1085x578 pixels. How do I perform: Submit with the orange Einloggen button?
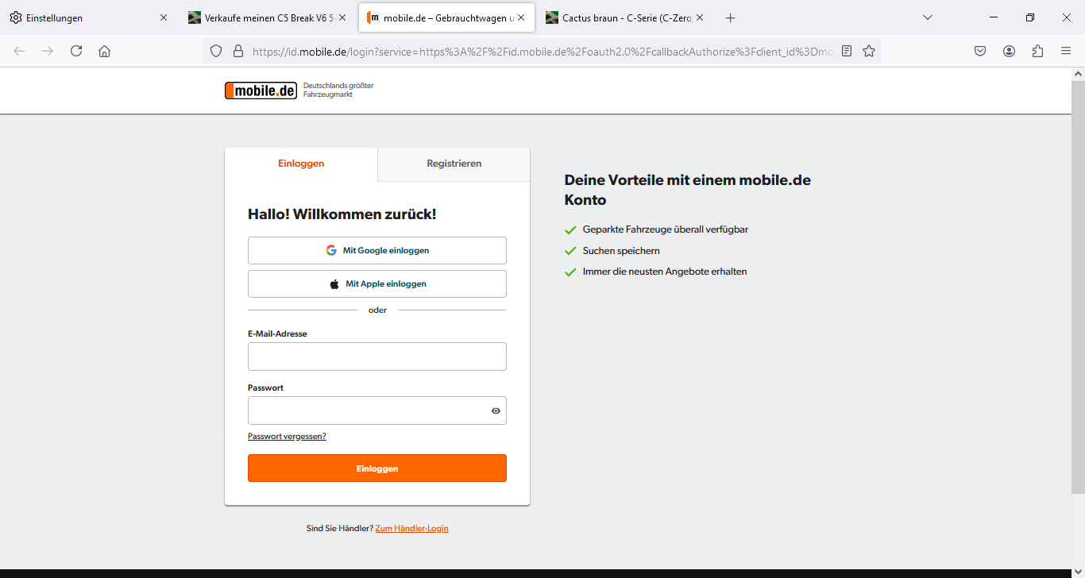tap(377, 468)
